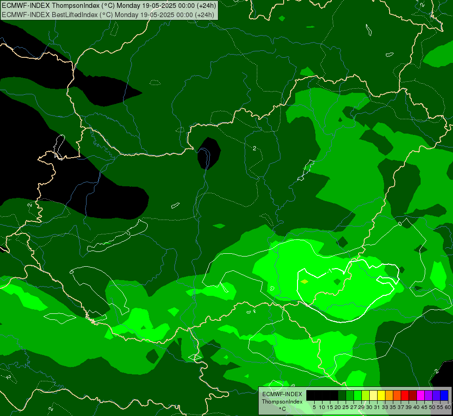453x416 pixels.
Task: Click the legend label 'ECMWF-INDEX'
Action: 282,394
